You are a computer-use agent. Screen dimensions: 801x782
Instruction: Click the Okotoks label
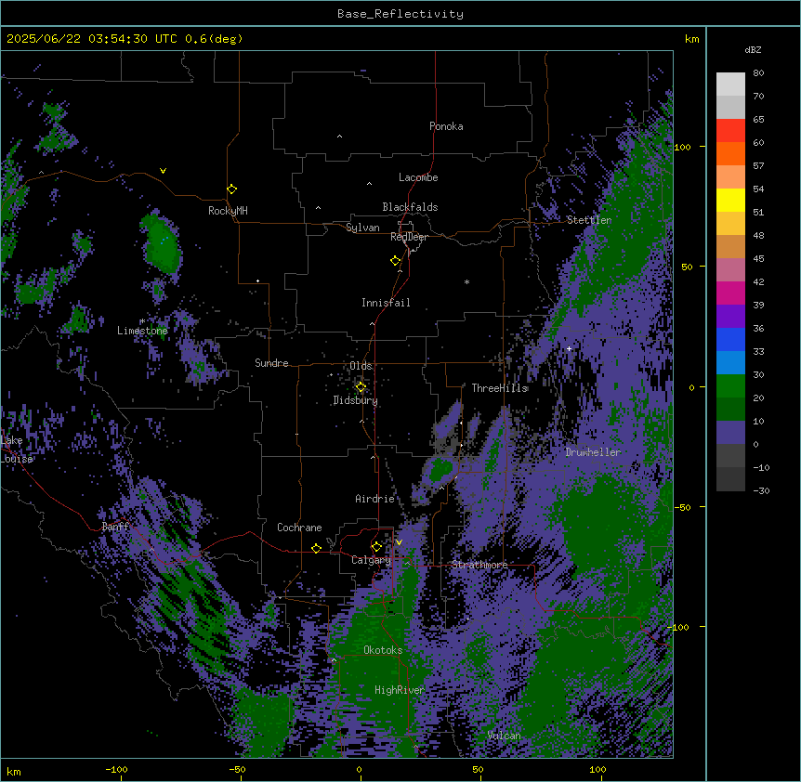pyautogui.click(x=383, y=650)
